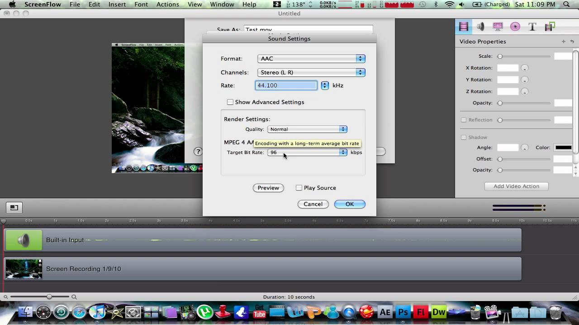The height and width of the screenshot is (325, 579).
Task: Open the Trash in the dock
Action: [x=555, y=312]
